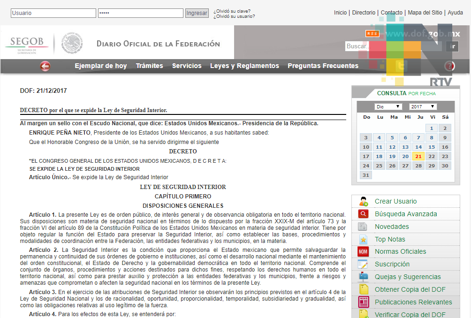Open the Crear Usuario link
The width and height of the screenshot is (471, 318).
pos(395,201)
